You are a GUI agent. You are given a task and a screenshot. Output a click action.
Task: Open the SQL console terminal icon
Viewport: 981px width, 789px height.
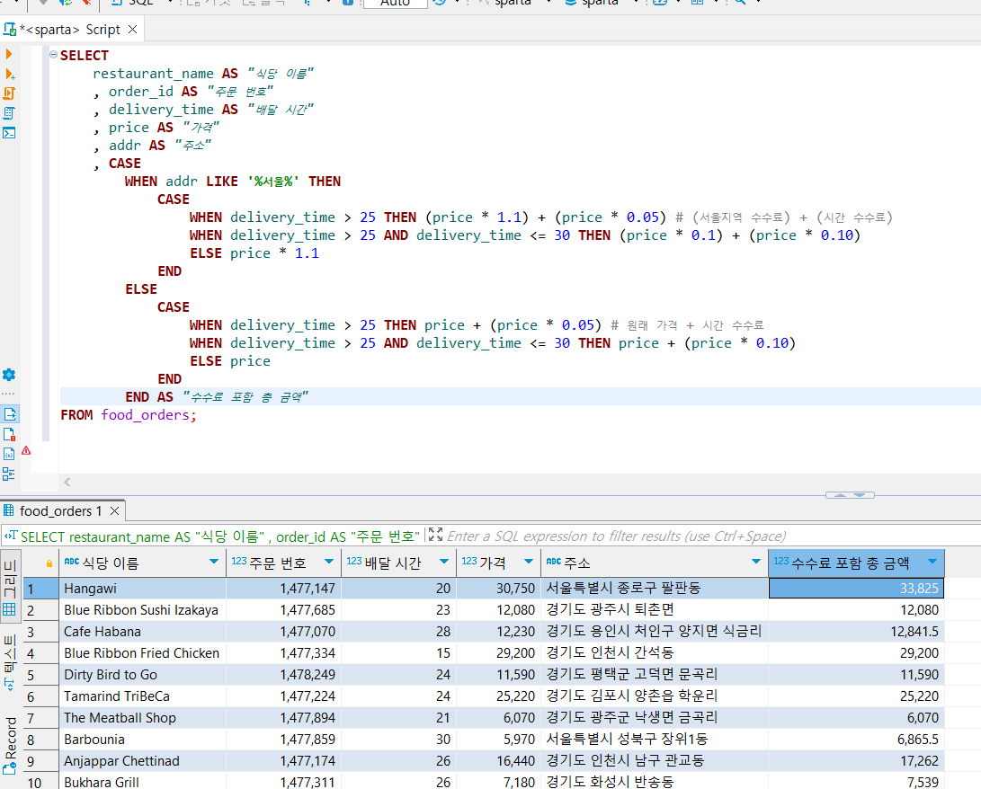(9, 132)
